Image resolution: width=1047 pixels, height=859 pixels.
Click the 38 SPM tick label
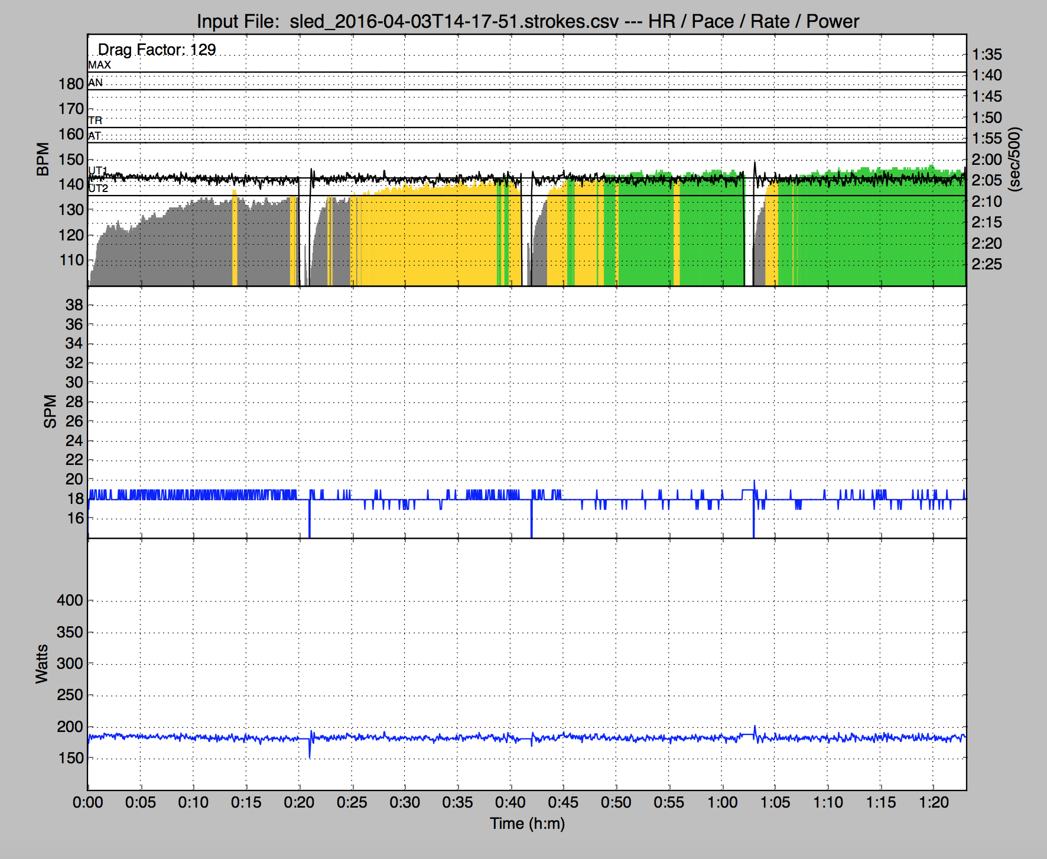[74, 305]
